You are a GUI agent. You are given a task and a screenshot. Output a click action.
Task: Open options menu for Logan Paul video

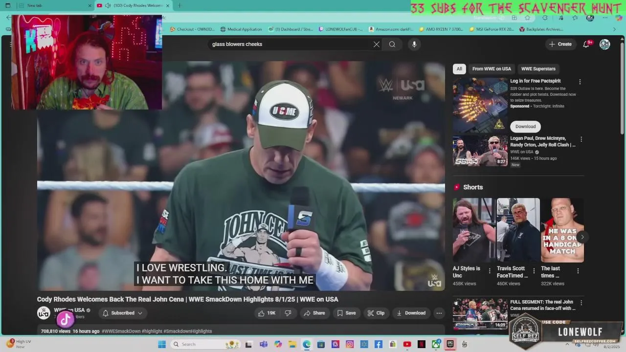[581, 139]
